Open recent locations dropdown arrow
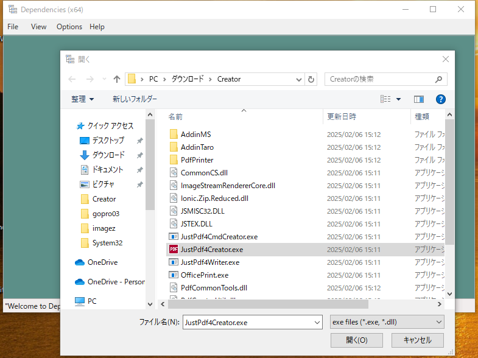This screenshot has height=358, width=478. 104,79
